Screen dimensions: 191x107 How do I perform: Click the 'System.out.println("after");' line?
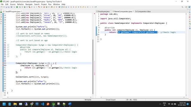click(x=31, y=81)
